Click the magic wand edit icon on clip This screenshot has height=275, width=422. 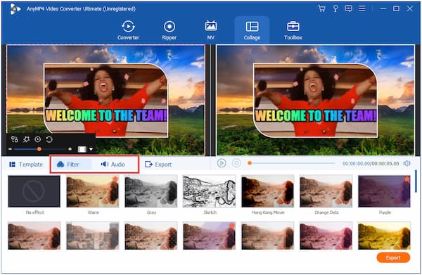26,139
